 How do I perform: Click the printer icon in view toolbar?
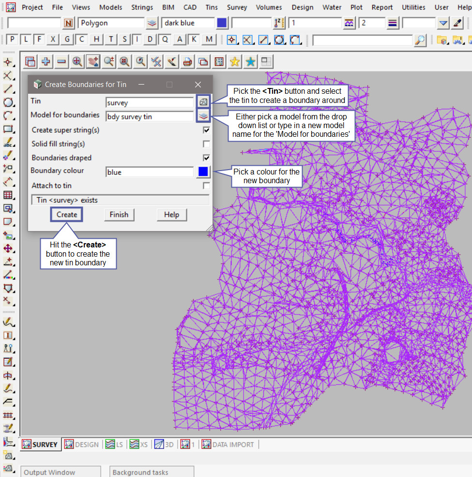pos(187,61)
